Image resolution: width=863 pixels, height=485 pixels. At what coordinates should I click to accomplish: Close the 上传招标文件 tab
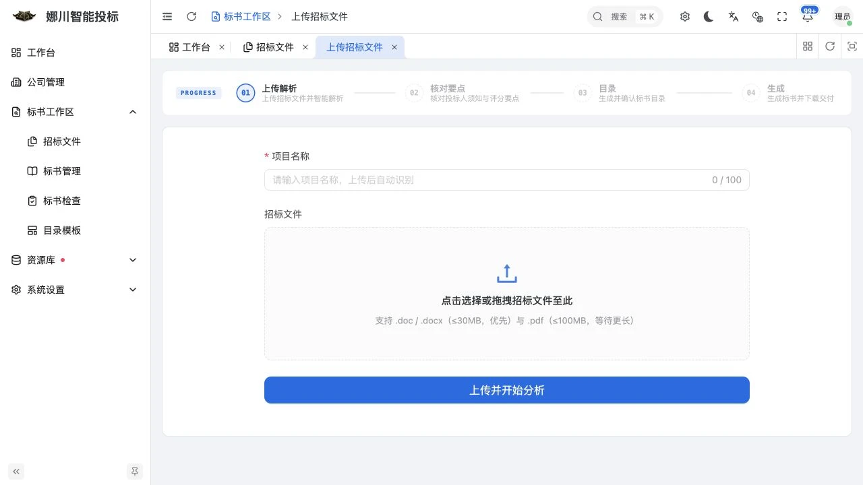(394, 47)
